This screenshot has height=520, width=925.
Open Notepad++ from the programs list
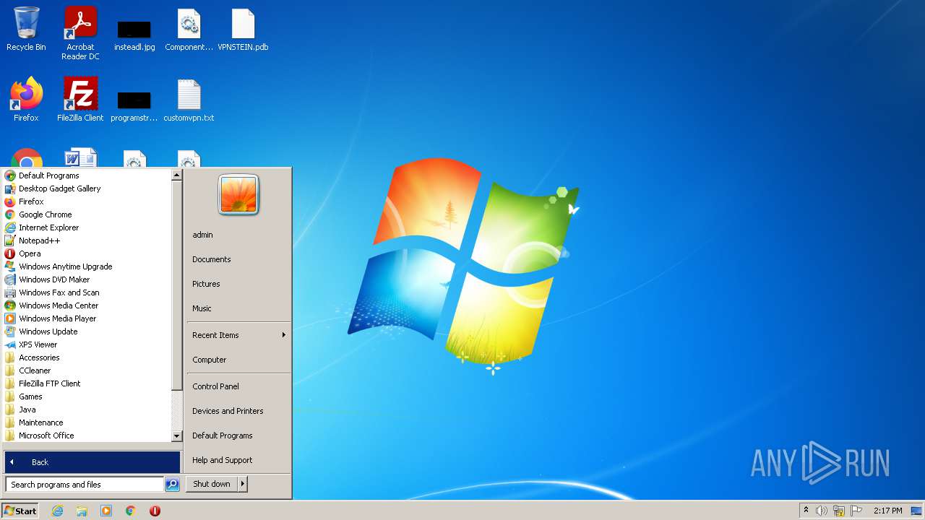87,240
